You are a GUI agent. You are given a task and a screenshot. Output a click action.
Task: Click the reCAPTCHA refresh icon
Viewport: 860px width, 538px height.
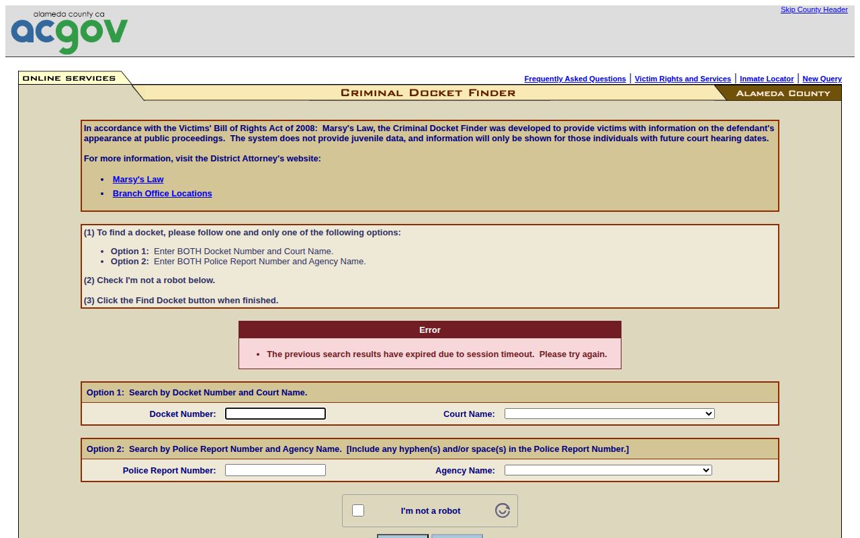pos(503,510)
